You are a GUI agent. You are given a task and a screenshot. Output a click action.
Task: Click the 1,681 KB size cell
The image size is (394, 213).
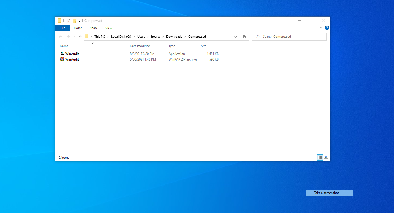tap(213, 54)
